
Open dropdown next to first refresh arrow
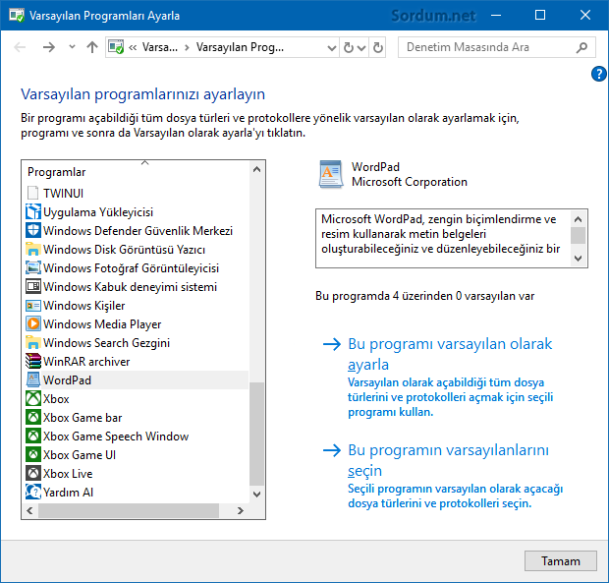pos(361,48)
